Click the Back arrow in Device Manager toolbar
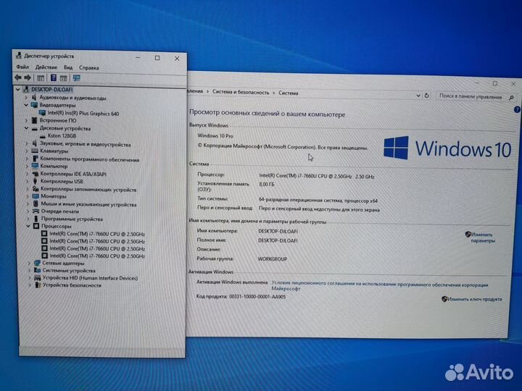The image size is (522, 391). pos(17,77)
